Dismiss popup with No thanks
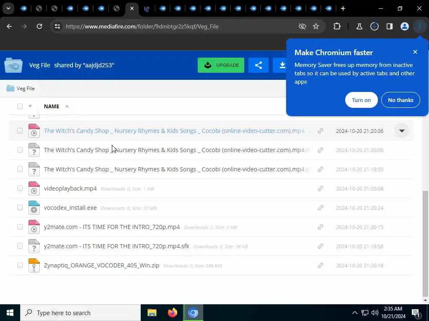 401,100
